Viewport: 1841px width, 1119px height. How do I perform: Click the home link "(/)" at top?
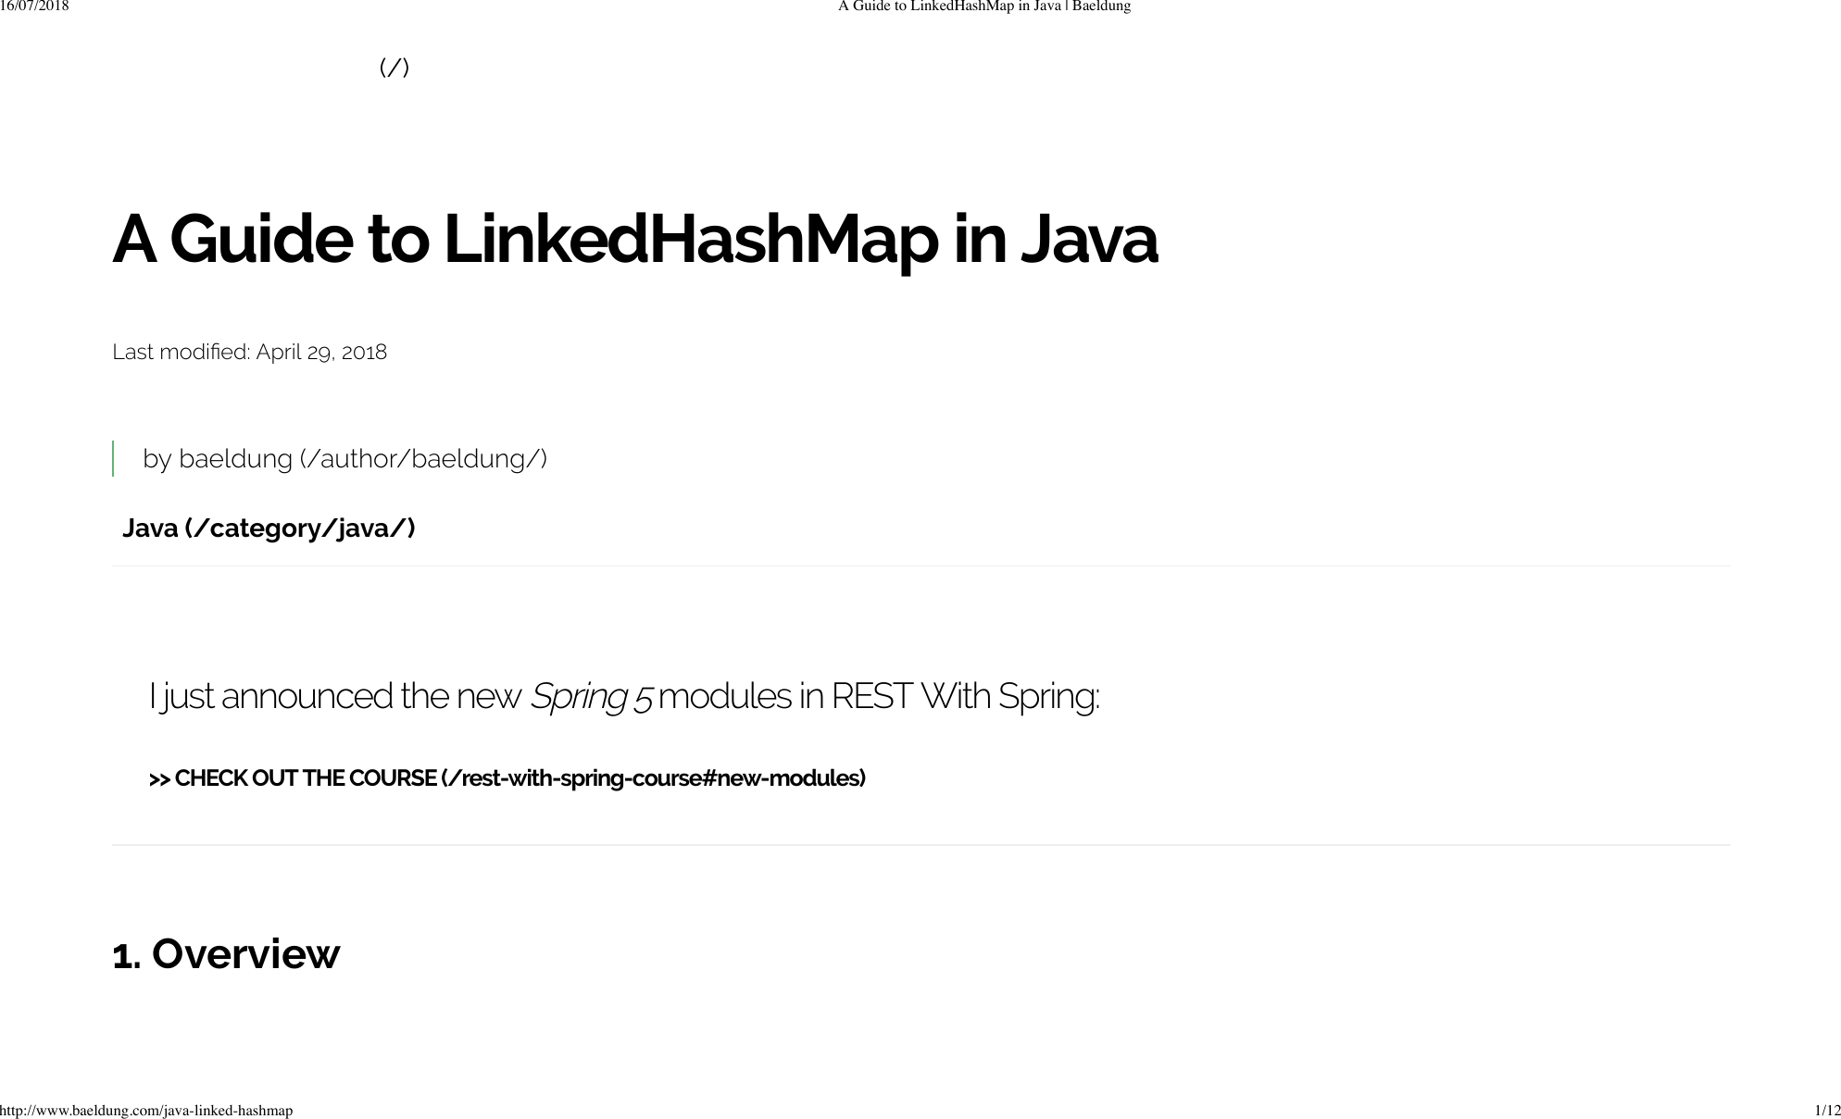(x=394, y=68)
